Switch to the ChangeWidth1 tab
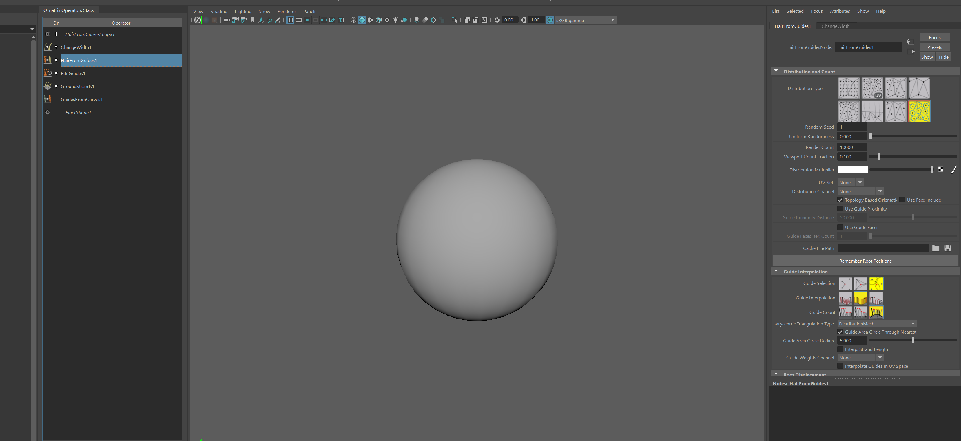 [836, 26]
